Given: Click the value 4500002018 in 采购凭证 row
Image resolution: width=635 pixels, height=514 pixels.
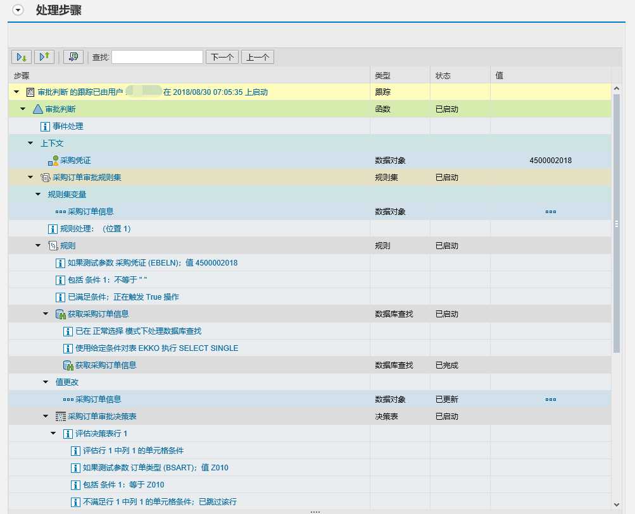Looking at the screenshot, I should (x=550, y=160).
